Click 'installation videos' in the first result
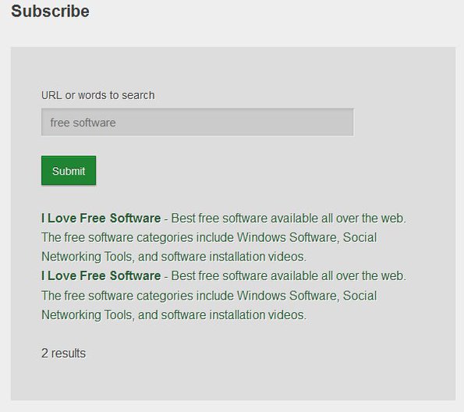The height and width of the screenshot is (412, 464). pos(257,257)
